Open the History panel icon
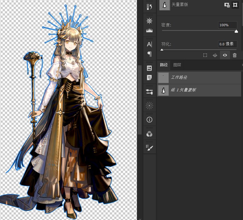Image resolution: width=243 pixels, height=220 pixels. click(x=150, y=7)
